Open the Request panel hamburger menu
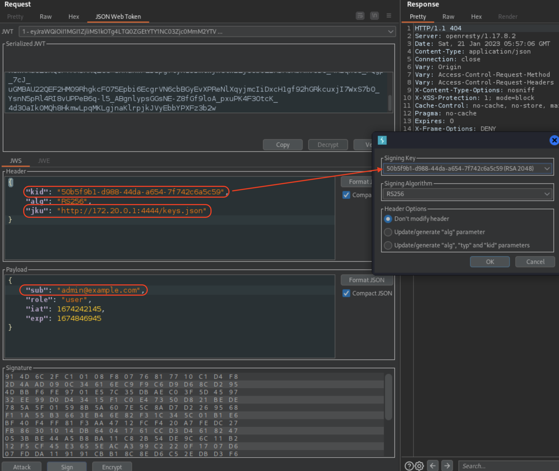Image resolution: width=559 pixels, height=471 pixels. click(389, 16)
